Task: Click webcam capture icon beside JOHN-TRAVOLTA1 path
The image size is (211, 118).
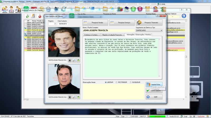Action: pos(70,60)
